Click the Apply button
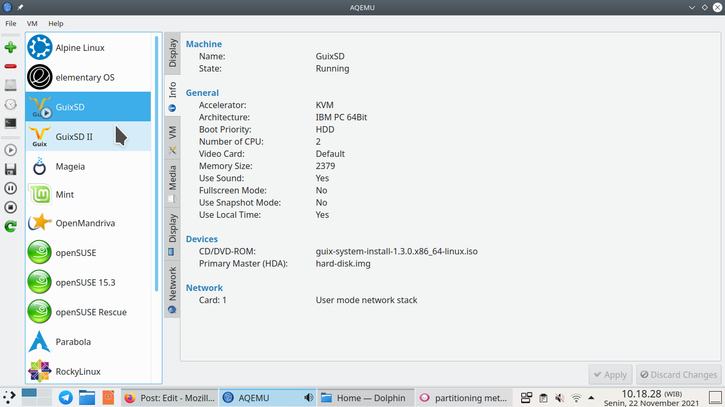 coord(610,375)
